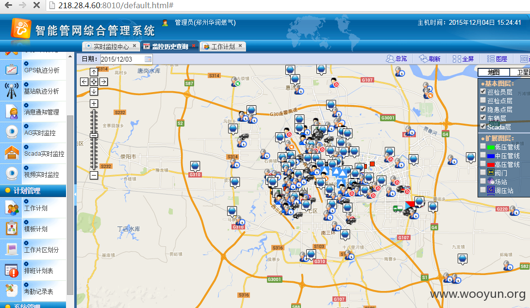This screenshot has height=308, width=530.
Task: Stop page loading with X button
Action: 36,5
